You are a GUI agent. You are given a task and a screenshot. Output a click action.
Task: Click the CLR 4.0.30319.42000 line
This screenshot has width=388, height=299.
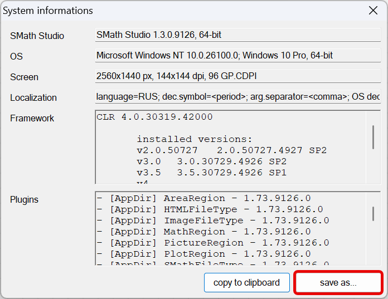tap(154, 117)
